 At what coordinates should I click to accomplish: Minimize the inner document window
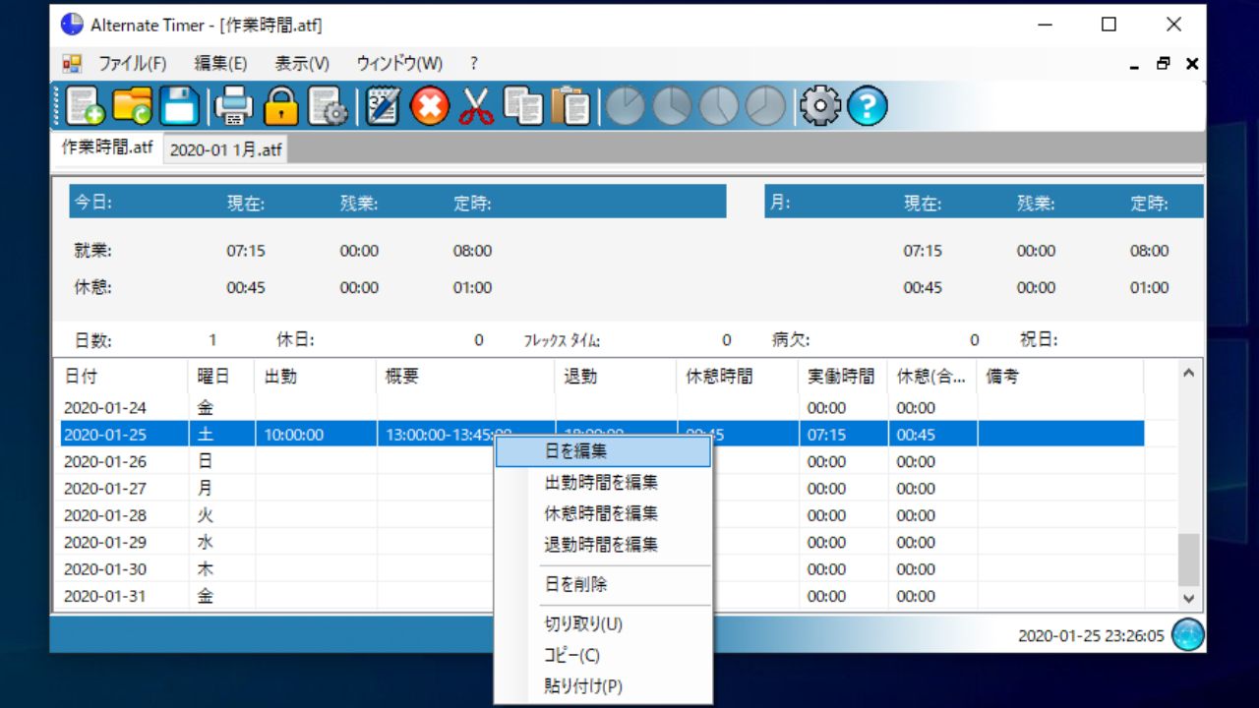point(1134,64)
